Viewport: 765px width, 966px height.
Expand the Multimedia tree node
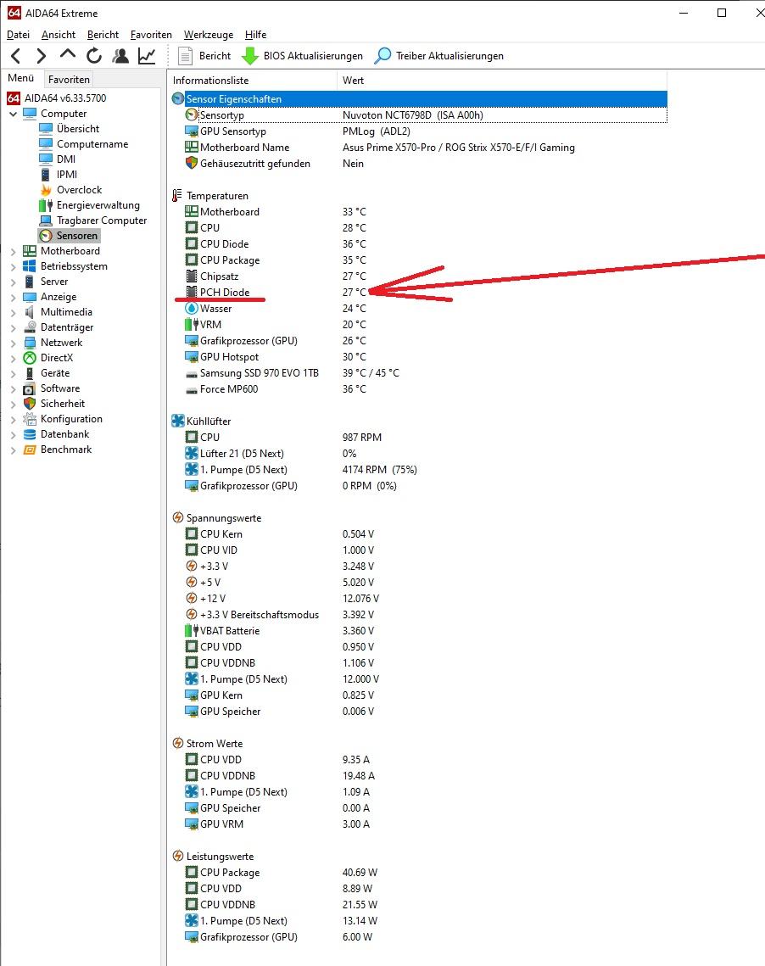click(13, 312)
